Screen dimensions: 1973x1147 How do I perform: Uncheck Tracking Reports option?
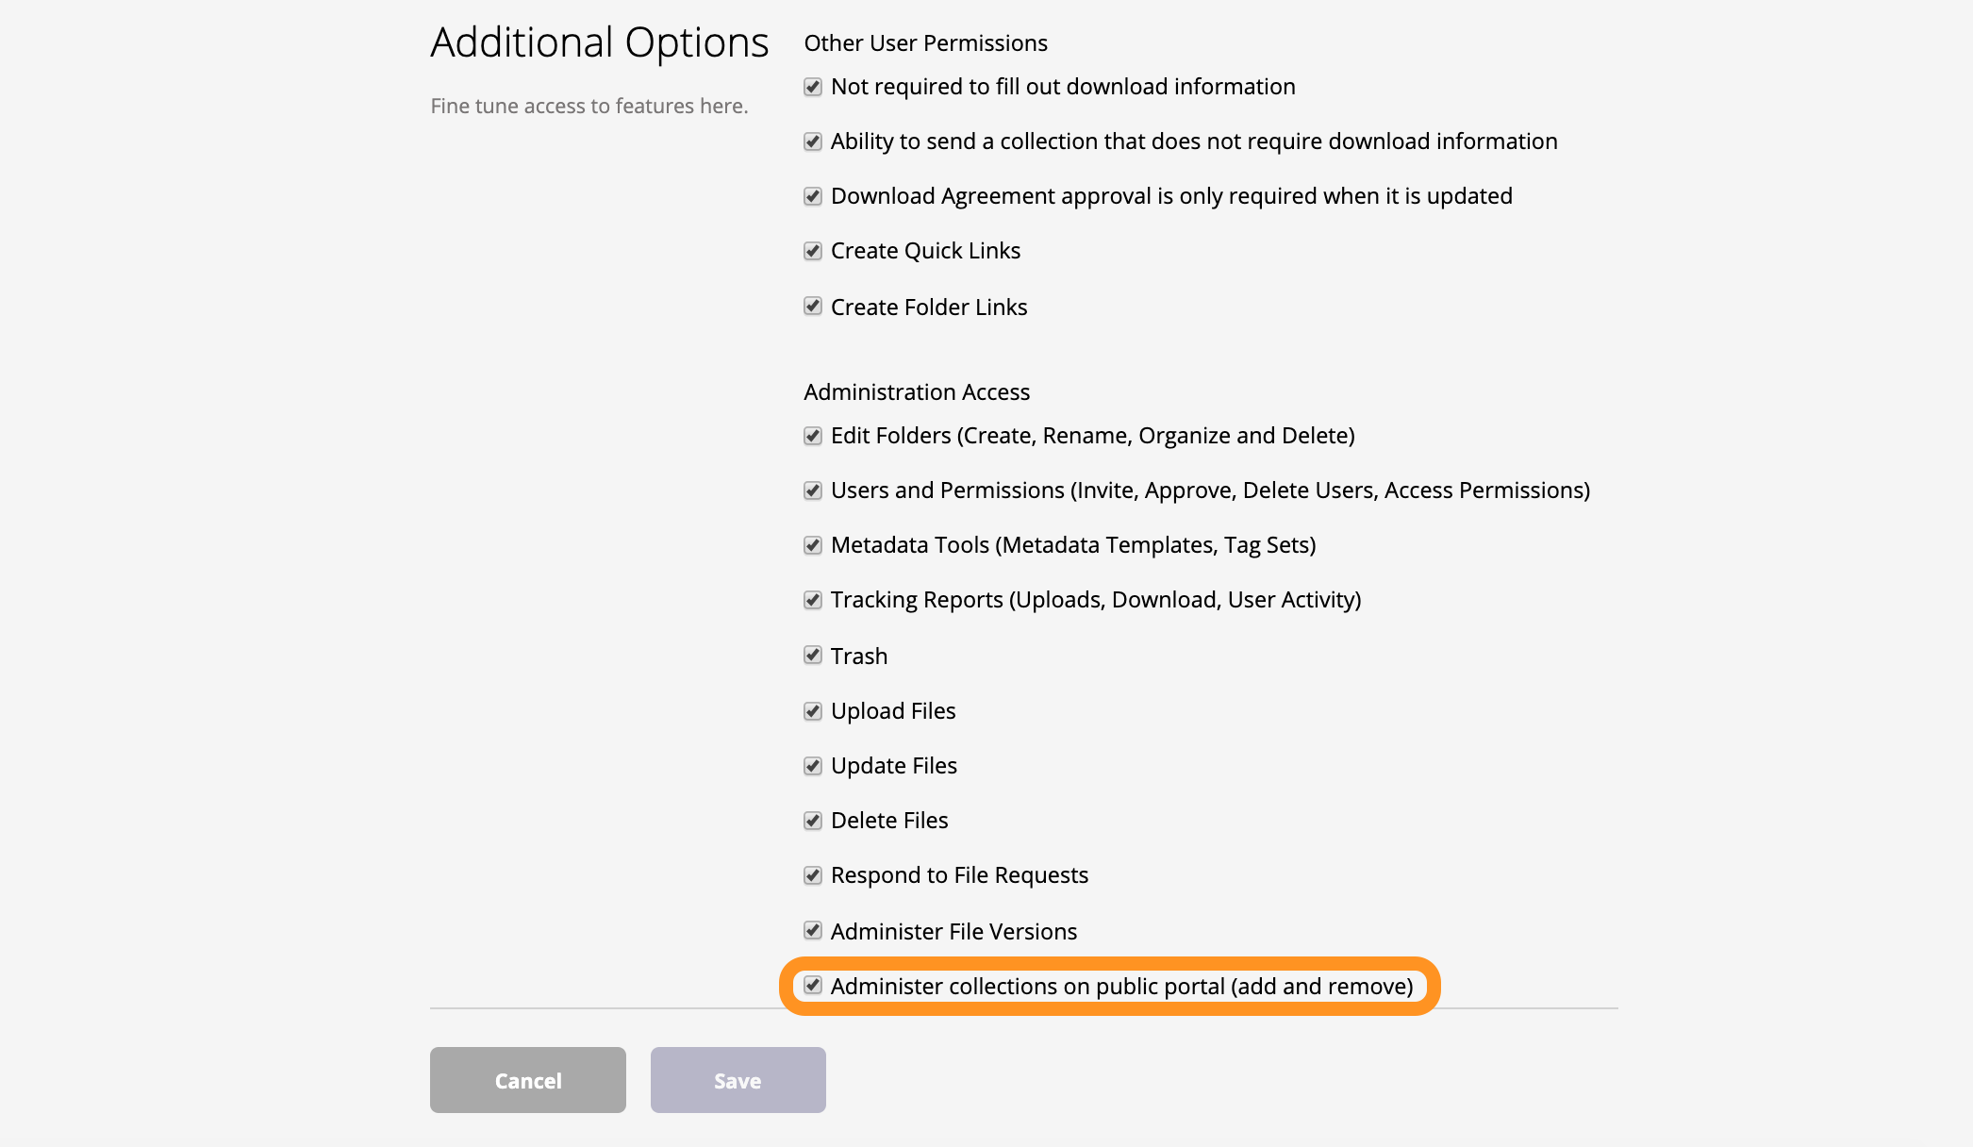(x=813, y=600)
